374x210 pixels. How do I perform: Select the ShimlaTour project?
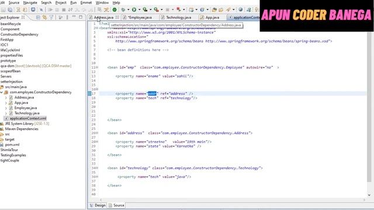(x=9, y=150)
